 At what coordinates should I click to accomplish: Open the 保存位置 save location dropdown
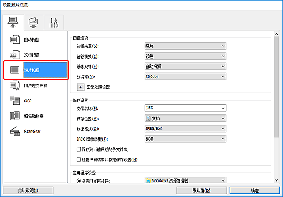click(185, 118)
